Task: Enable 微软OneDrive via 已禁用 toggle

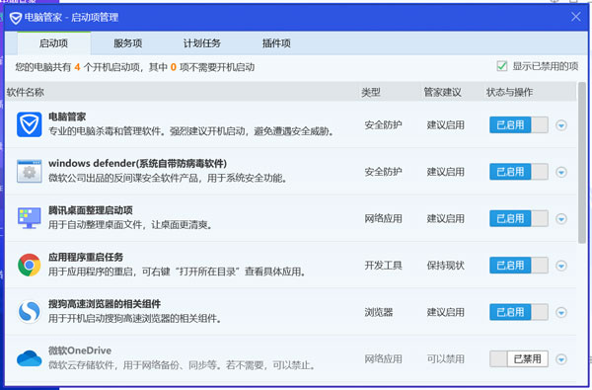Action: click(x=519, y=359)
